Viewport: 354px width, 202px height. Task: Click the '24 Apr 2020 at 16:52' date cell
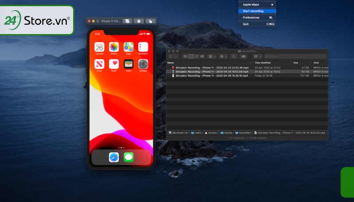(268, 72)
